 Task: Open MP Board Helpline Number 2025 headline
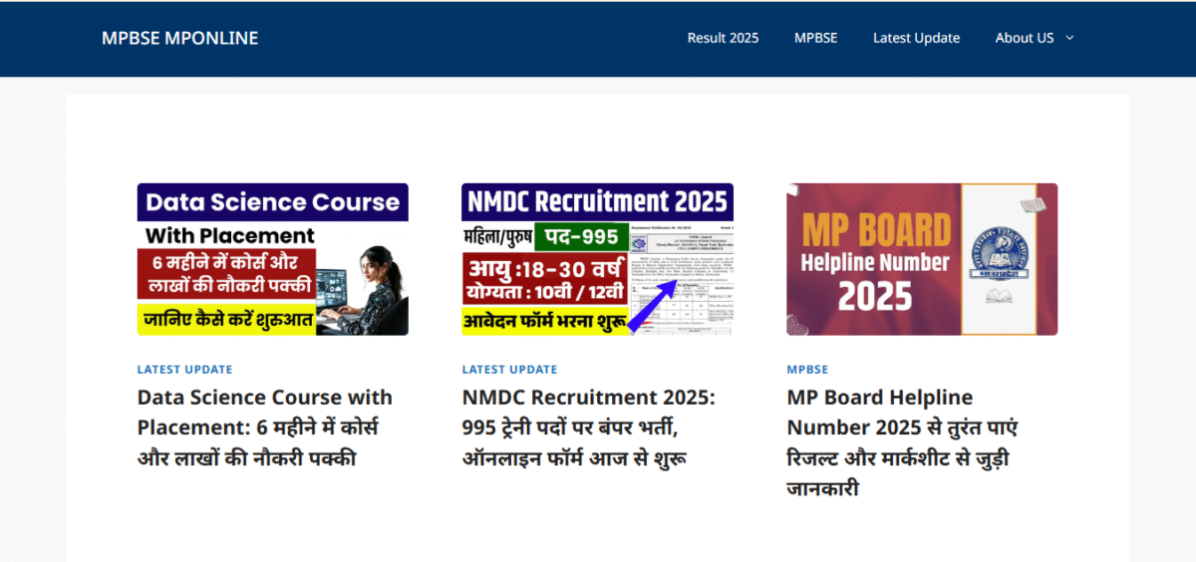coord(902,442)
